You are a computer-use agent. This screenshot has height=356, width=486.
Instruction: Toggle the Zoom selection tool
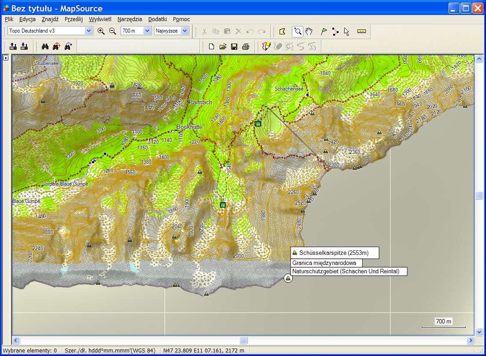coord(298,31)
